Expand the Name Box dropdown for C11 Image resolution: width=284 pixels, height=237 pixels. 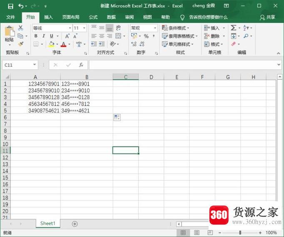pyautogui.click(x=35, y=65)
